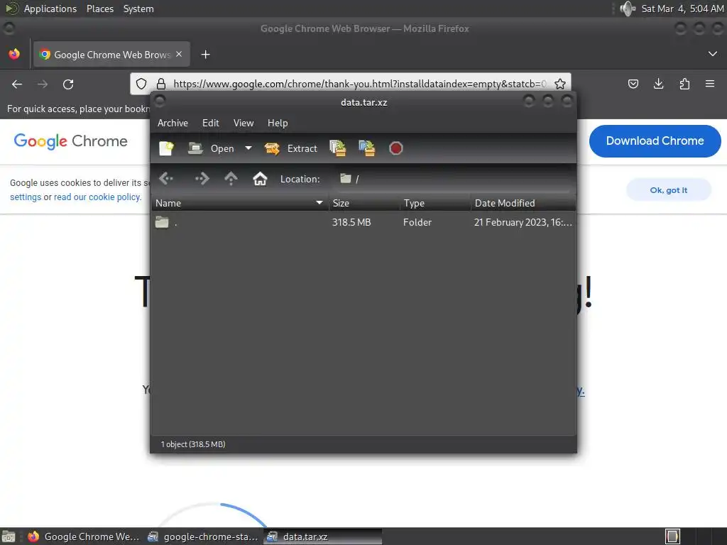Click the Folder type cell
The height and width of the screenshot is (545, 727).
pyautogui.click(x=417, y=222)
